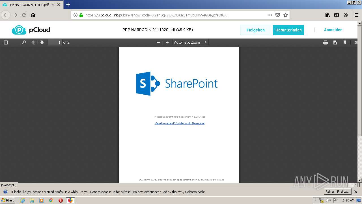Open the media player taskbar icon
The height and width of the screenshot is (204, 362).
(x=42, y=200)
